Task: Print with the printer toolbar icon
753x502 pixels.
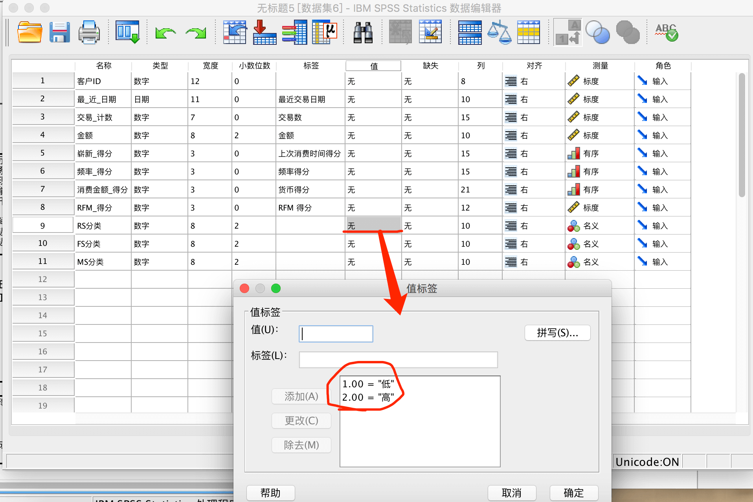Action: 89,32
